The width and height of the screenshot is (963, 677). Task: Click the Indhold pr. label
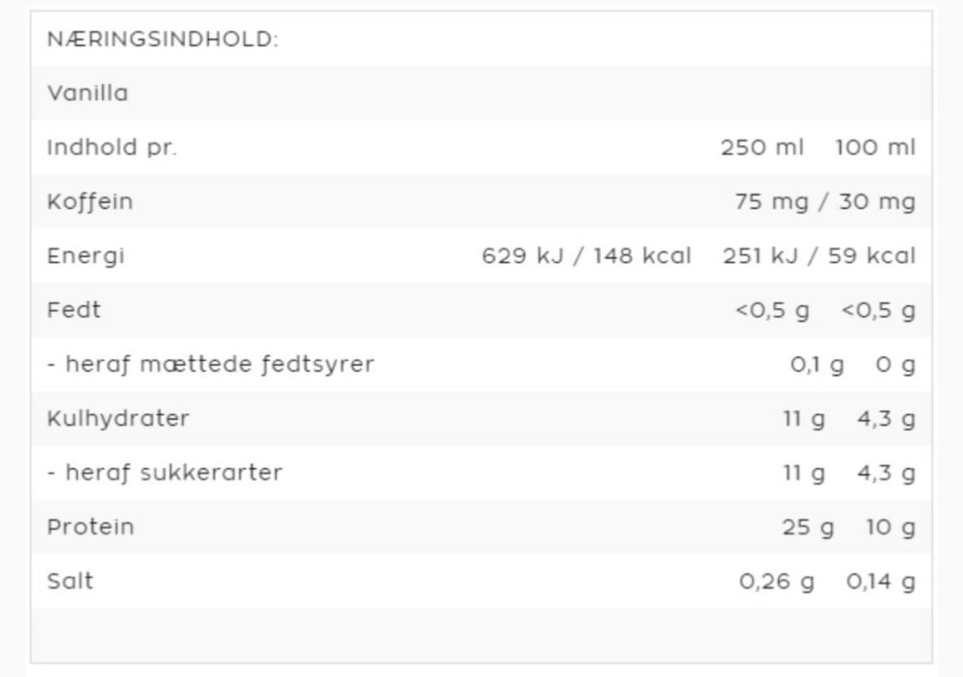click(112, 147)
